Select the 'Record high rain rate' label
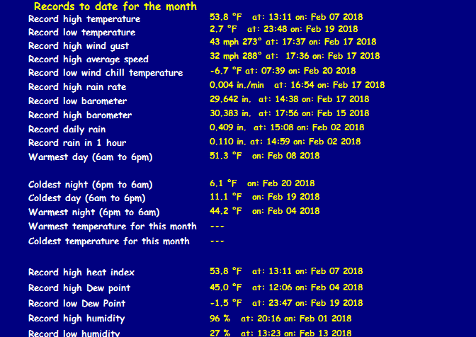The image size is (476, 337). 77,87
